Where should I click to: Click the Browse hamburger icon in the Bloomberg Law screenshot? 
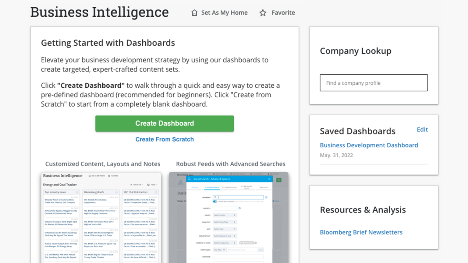point(181,181)
